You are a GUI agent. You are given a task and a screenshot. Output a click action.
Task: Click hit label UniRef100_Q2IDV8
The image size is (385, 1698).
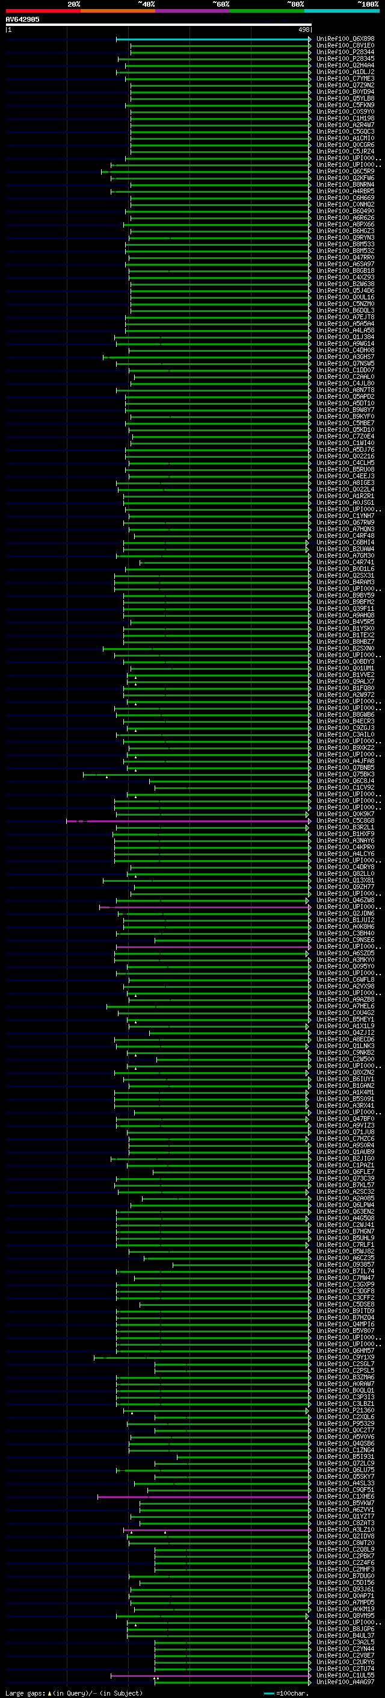click(x=345, y=1536)
